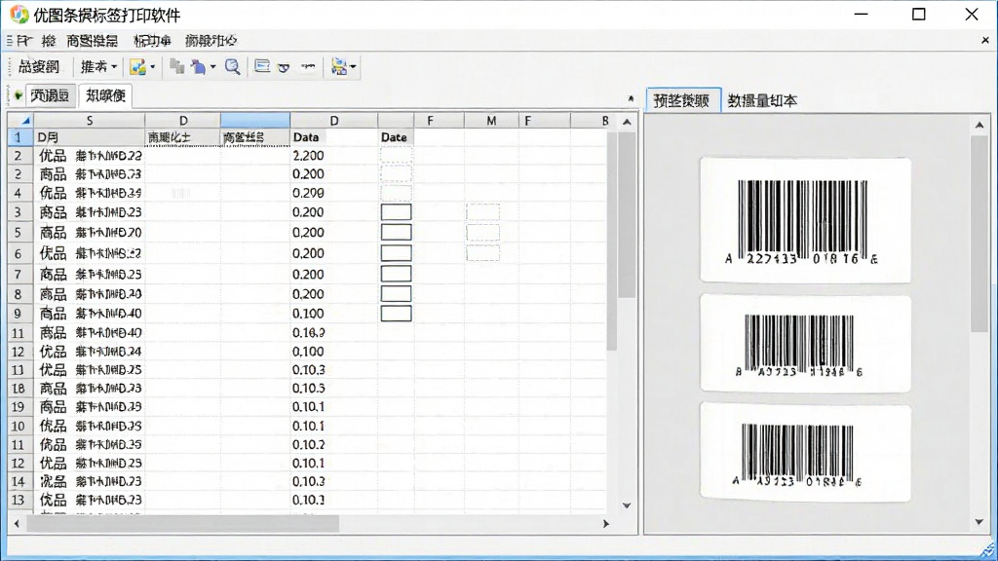Select the first tab of the preview panel
The width and height of the screenshot is (998, 561).
tap(683, 100)
